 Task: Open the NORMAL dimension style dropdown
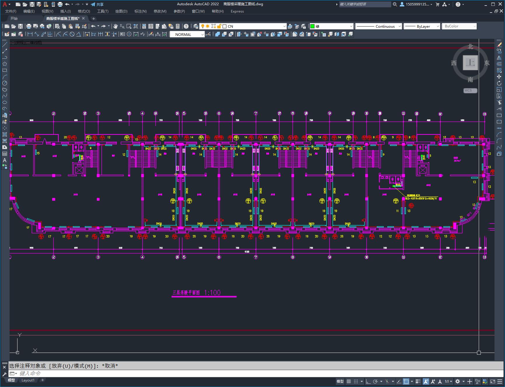(x=202, y=34)
